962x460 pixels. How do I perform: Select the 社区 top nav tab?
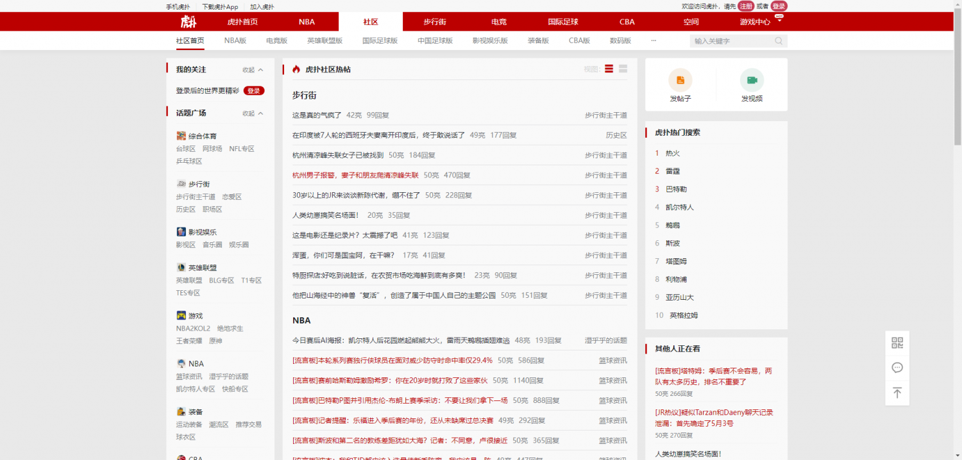pos(371,22)
